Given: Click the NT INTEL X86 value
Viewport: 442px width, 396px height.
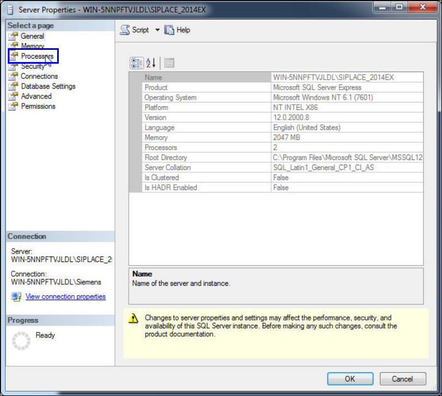Looking at the screenshot, I should click(296, 107).
